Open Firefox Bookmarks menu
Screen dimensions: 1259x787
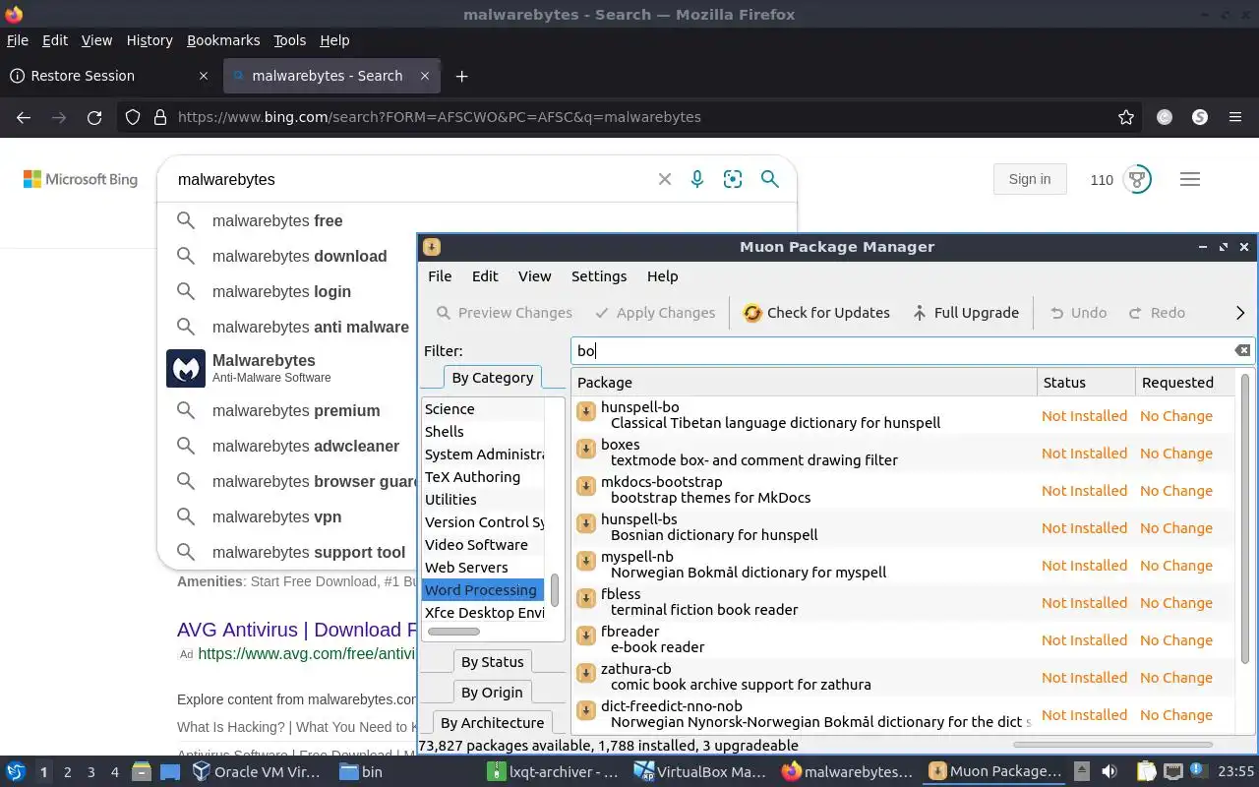coord(223,40)
